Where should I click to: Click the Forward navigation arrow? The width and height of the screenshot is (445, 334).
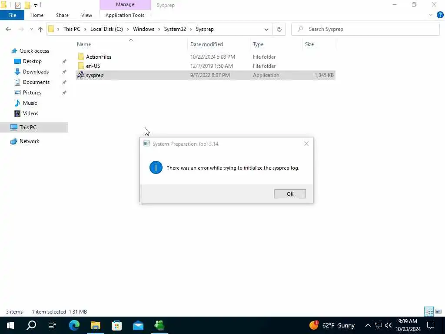pos(21,29)
